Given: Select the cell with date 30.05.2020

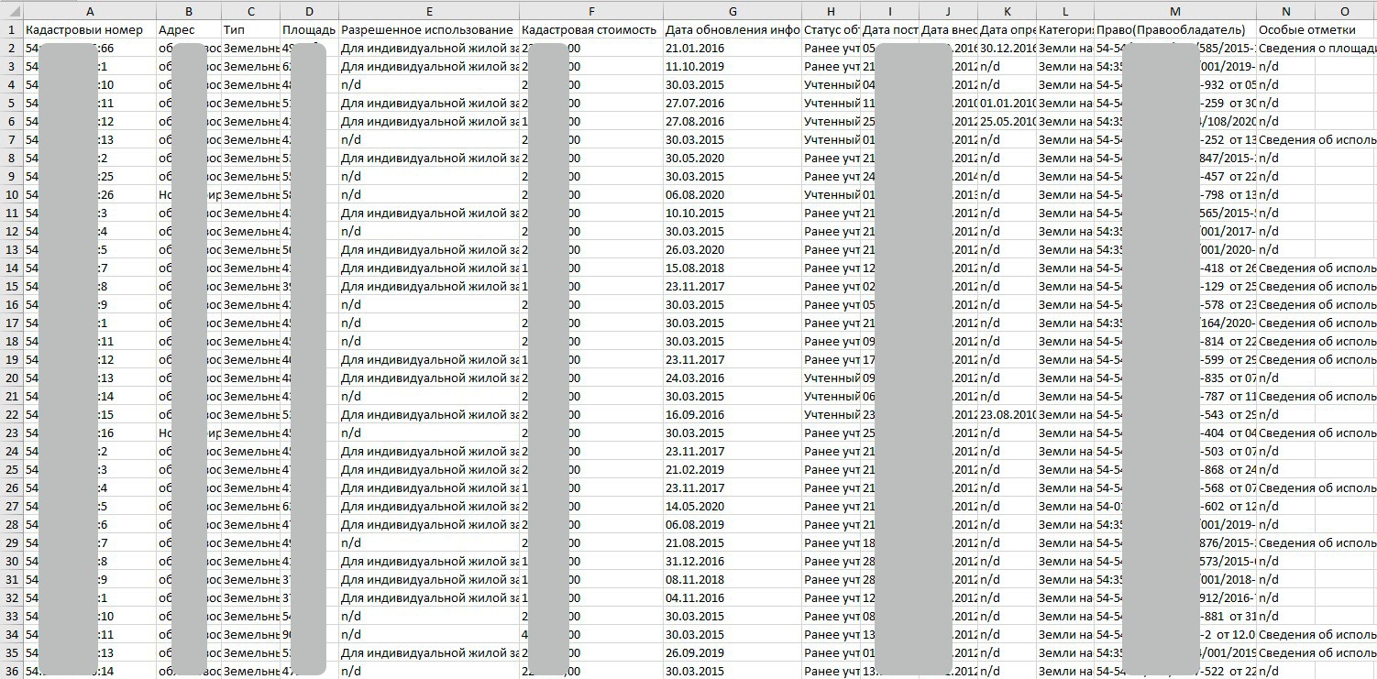Looking at the screenshot, I should (x=733, y=158).
